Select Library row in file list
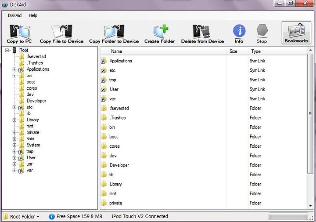Viewport: 316px width, 222px height. tap(203, 184)
